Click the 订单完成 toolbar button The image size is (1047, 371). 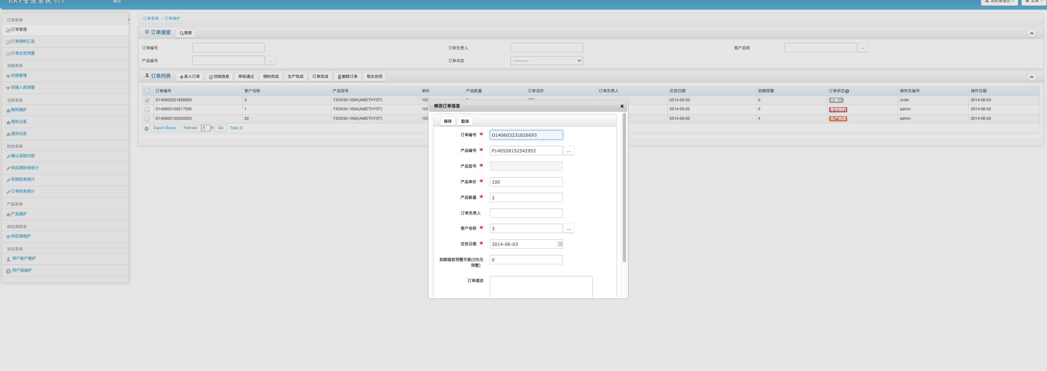tap(320, 77)
